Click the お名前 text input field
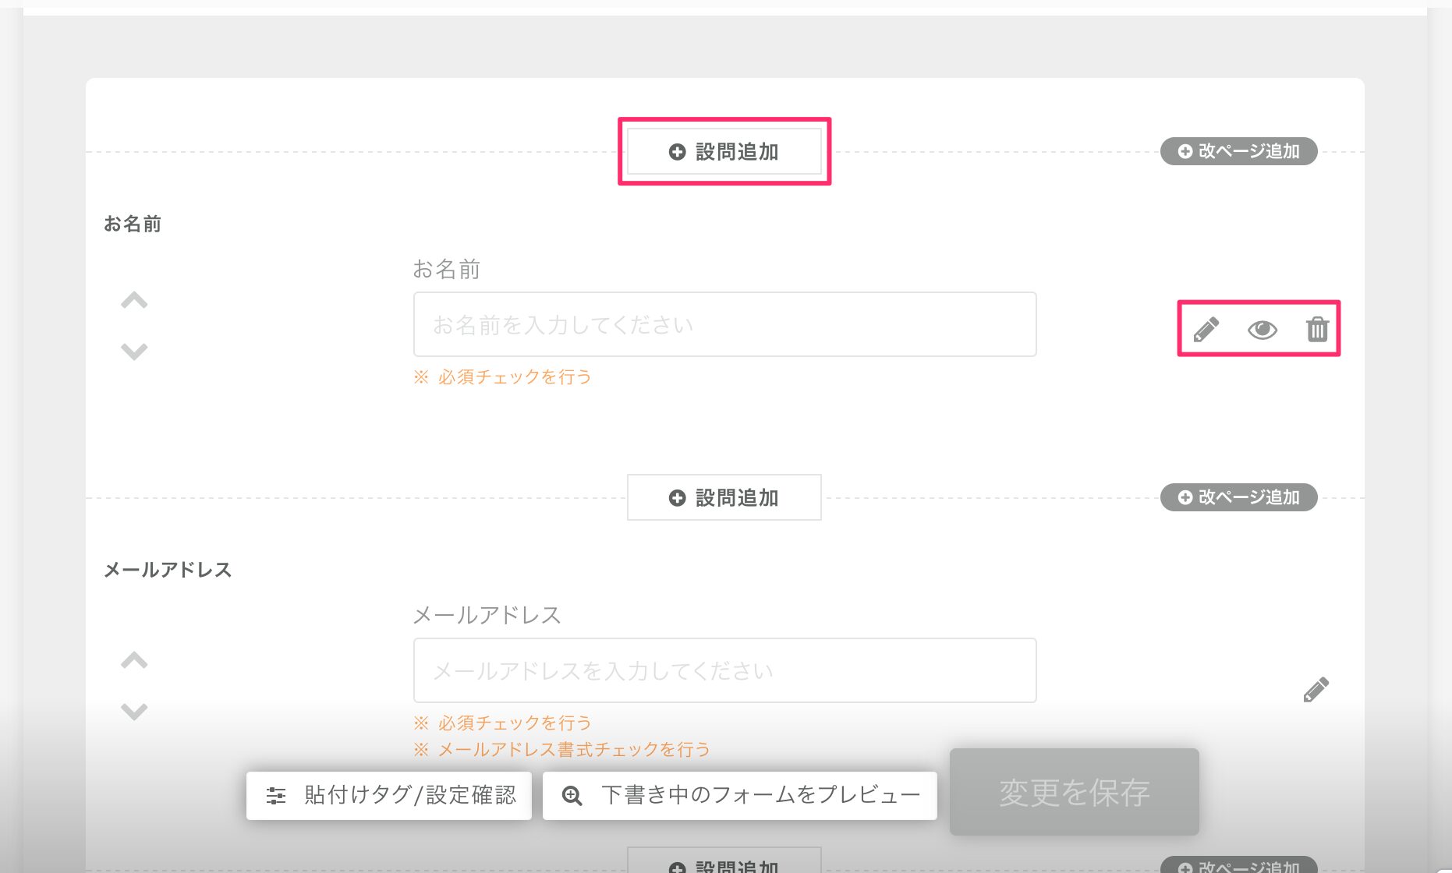This screenshot has width=1452, height=873. [724, 325]
